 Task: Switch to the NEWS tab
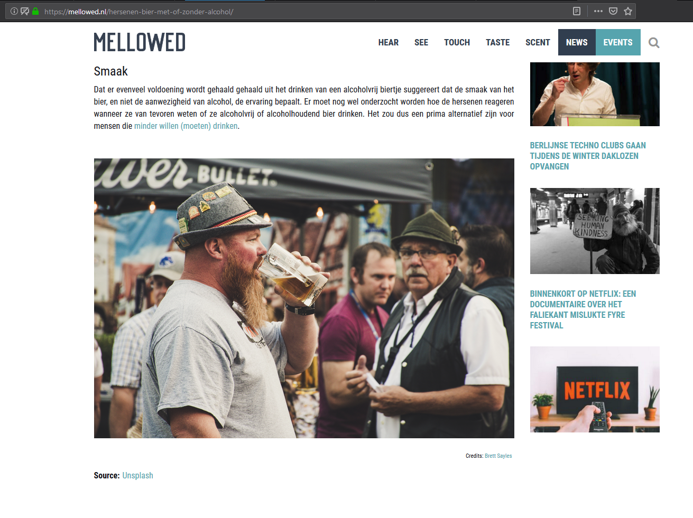(x=577, y=42)
